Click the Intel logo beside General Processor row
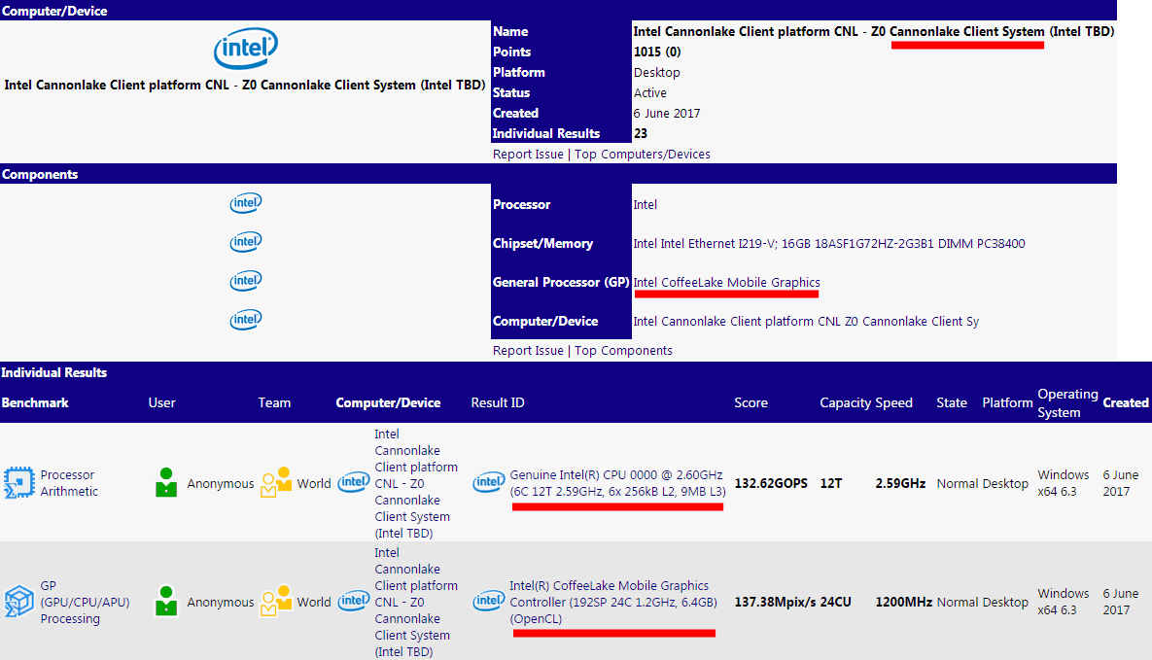 (x=245, y=281)
